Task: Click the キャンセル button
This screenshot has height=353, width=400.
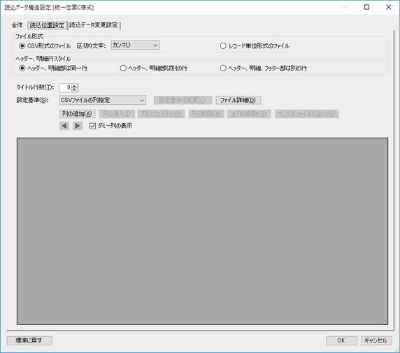Action: (x=376, y=340)
